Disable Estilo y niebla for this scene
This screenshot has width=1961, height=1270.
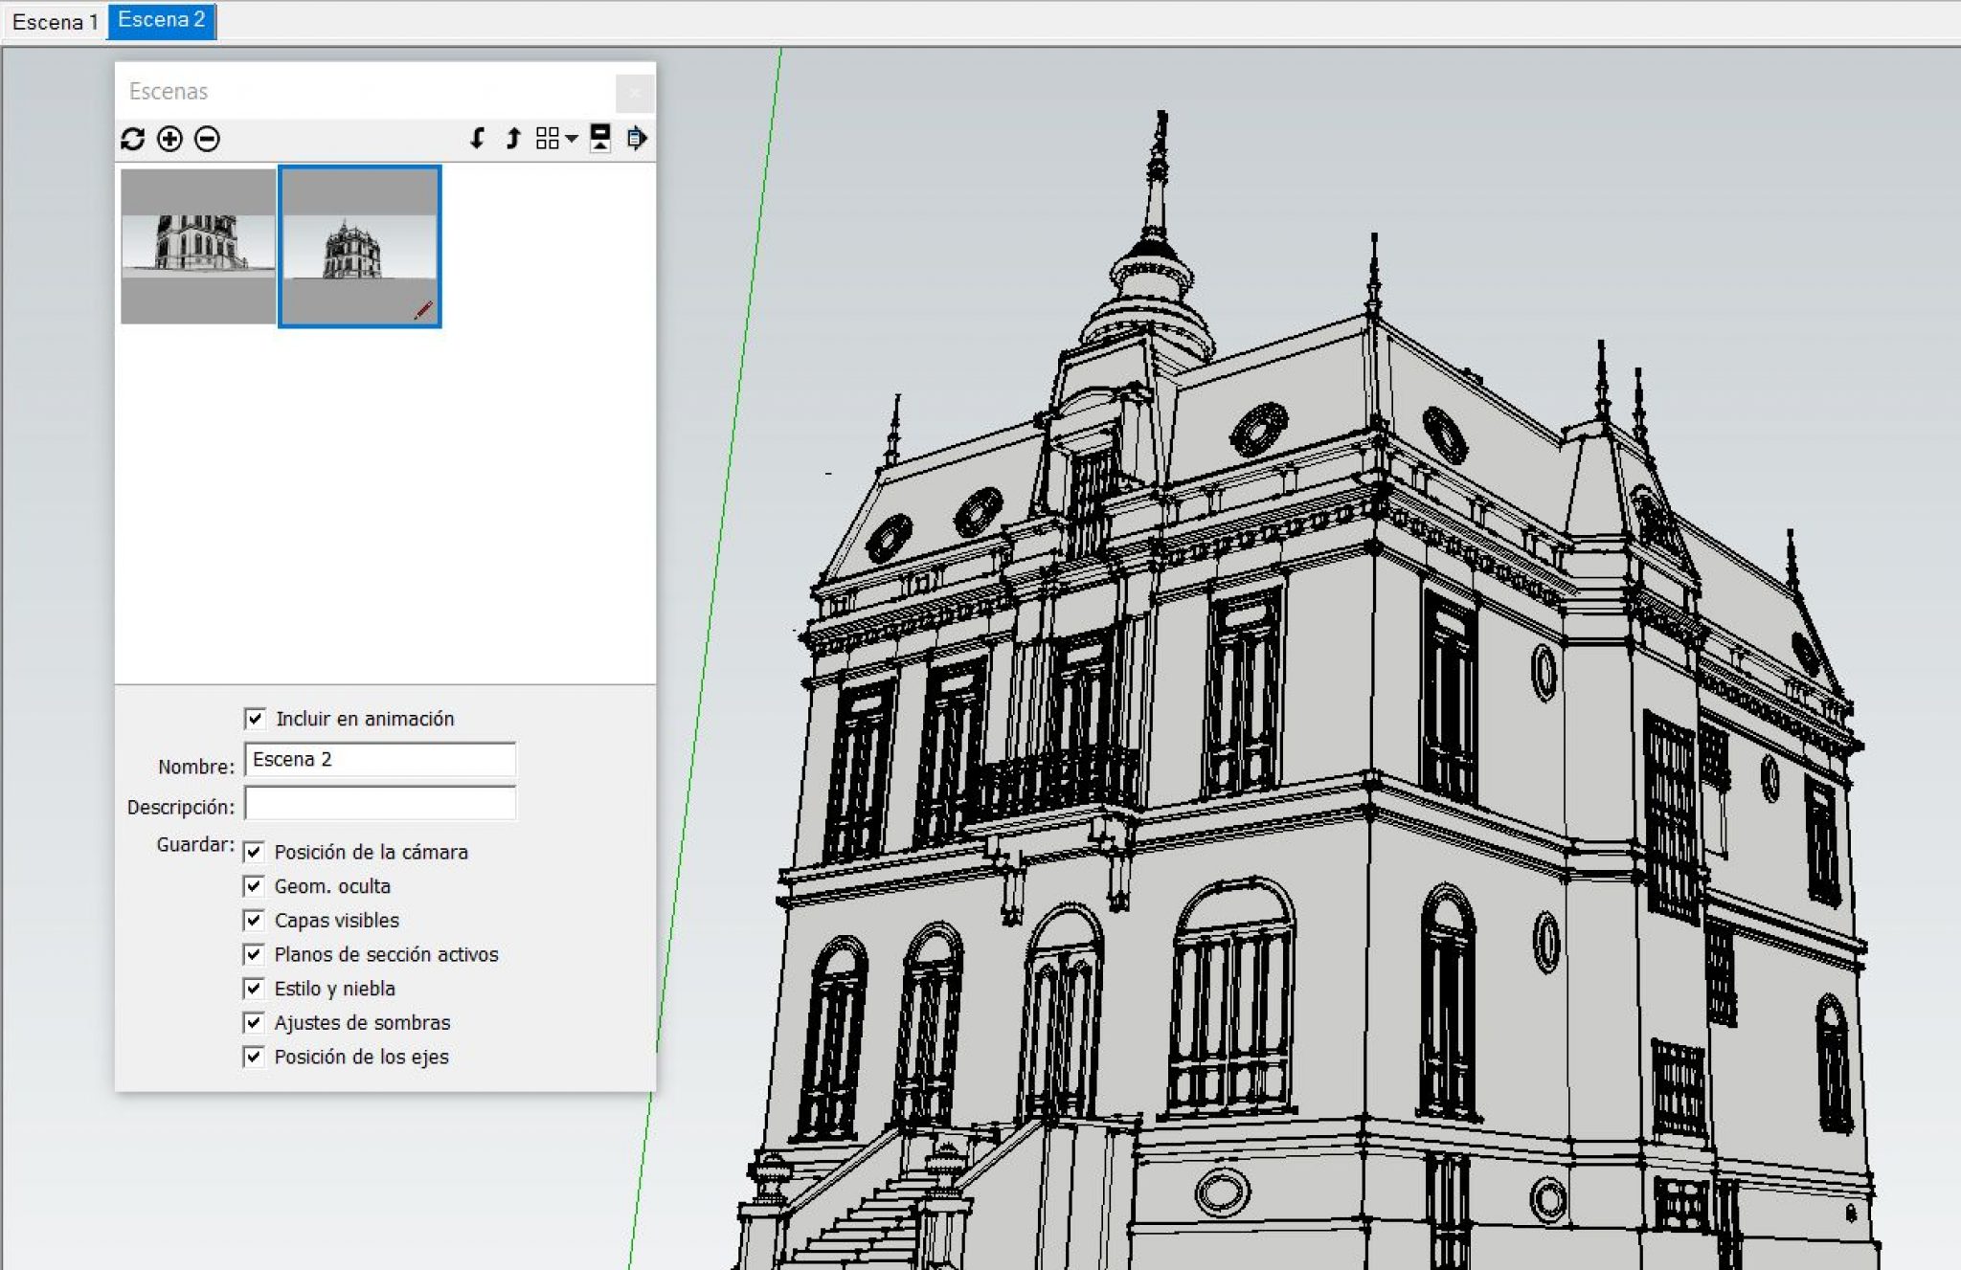tap(254, 988)
